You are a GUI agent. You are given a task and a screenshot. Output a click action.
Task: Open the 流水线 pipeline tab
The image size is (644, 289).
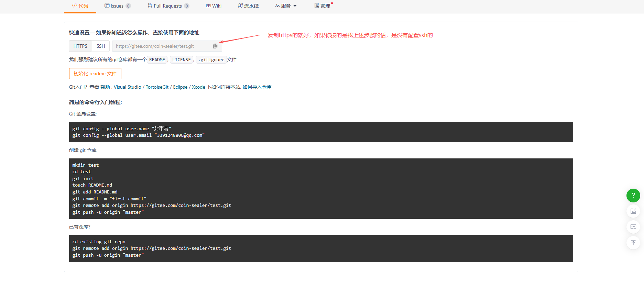(248, 6)
